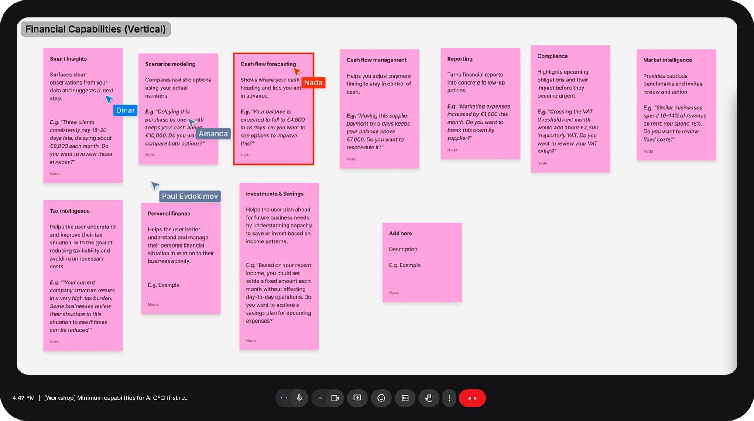Click the Financial Capabilities (Vertical) title label

point(96,29)
